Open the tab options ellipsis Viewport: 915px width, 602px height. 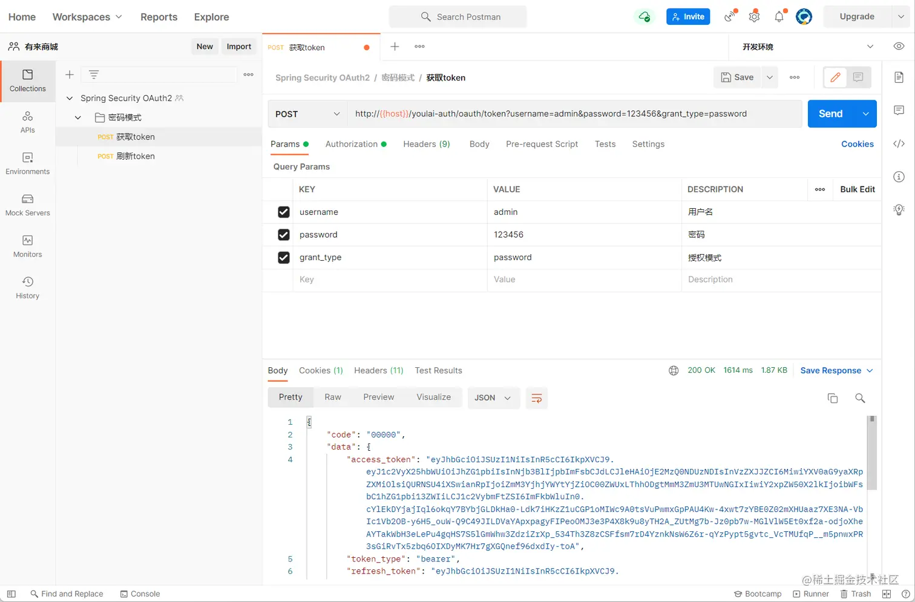(419, 47)
